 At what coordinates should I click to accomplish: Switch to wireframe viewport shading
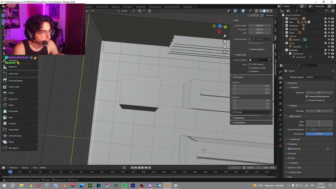pyautogui.click(x=261, y=11)
